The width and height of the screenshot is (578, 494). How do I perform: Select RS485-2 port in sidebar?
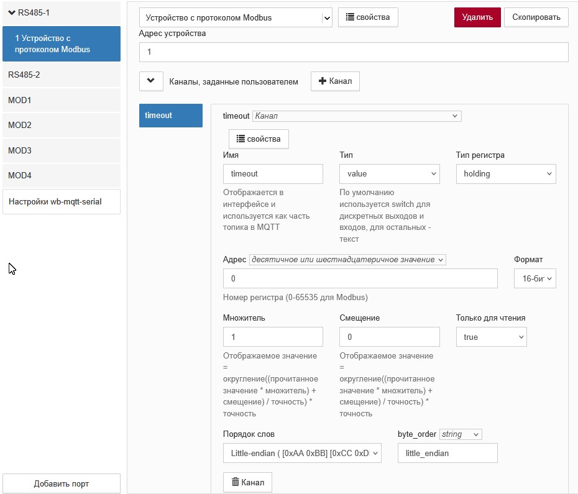[x=61, y=75]
